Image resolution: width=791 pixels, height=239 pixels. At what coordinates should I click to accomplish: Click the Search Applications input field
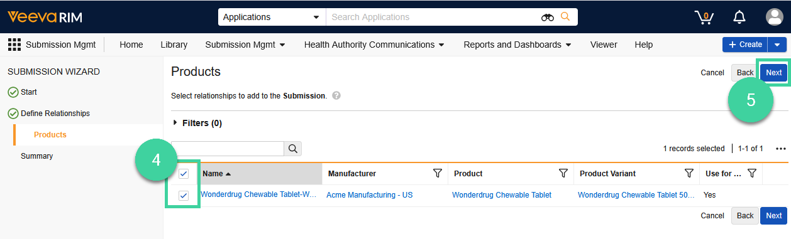pyautogui.click(x=434, y=17)
